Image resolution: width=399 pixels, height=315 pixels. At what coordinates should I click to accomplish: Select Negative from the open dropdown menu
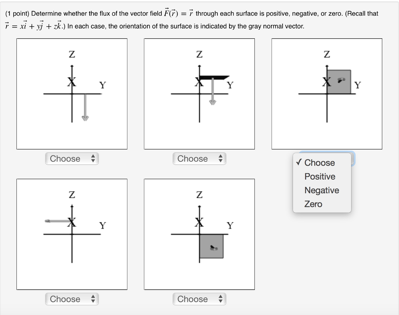pyautogui.click(x=322, y=190)
